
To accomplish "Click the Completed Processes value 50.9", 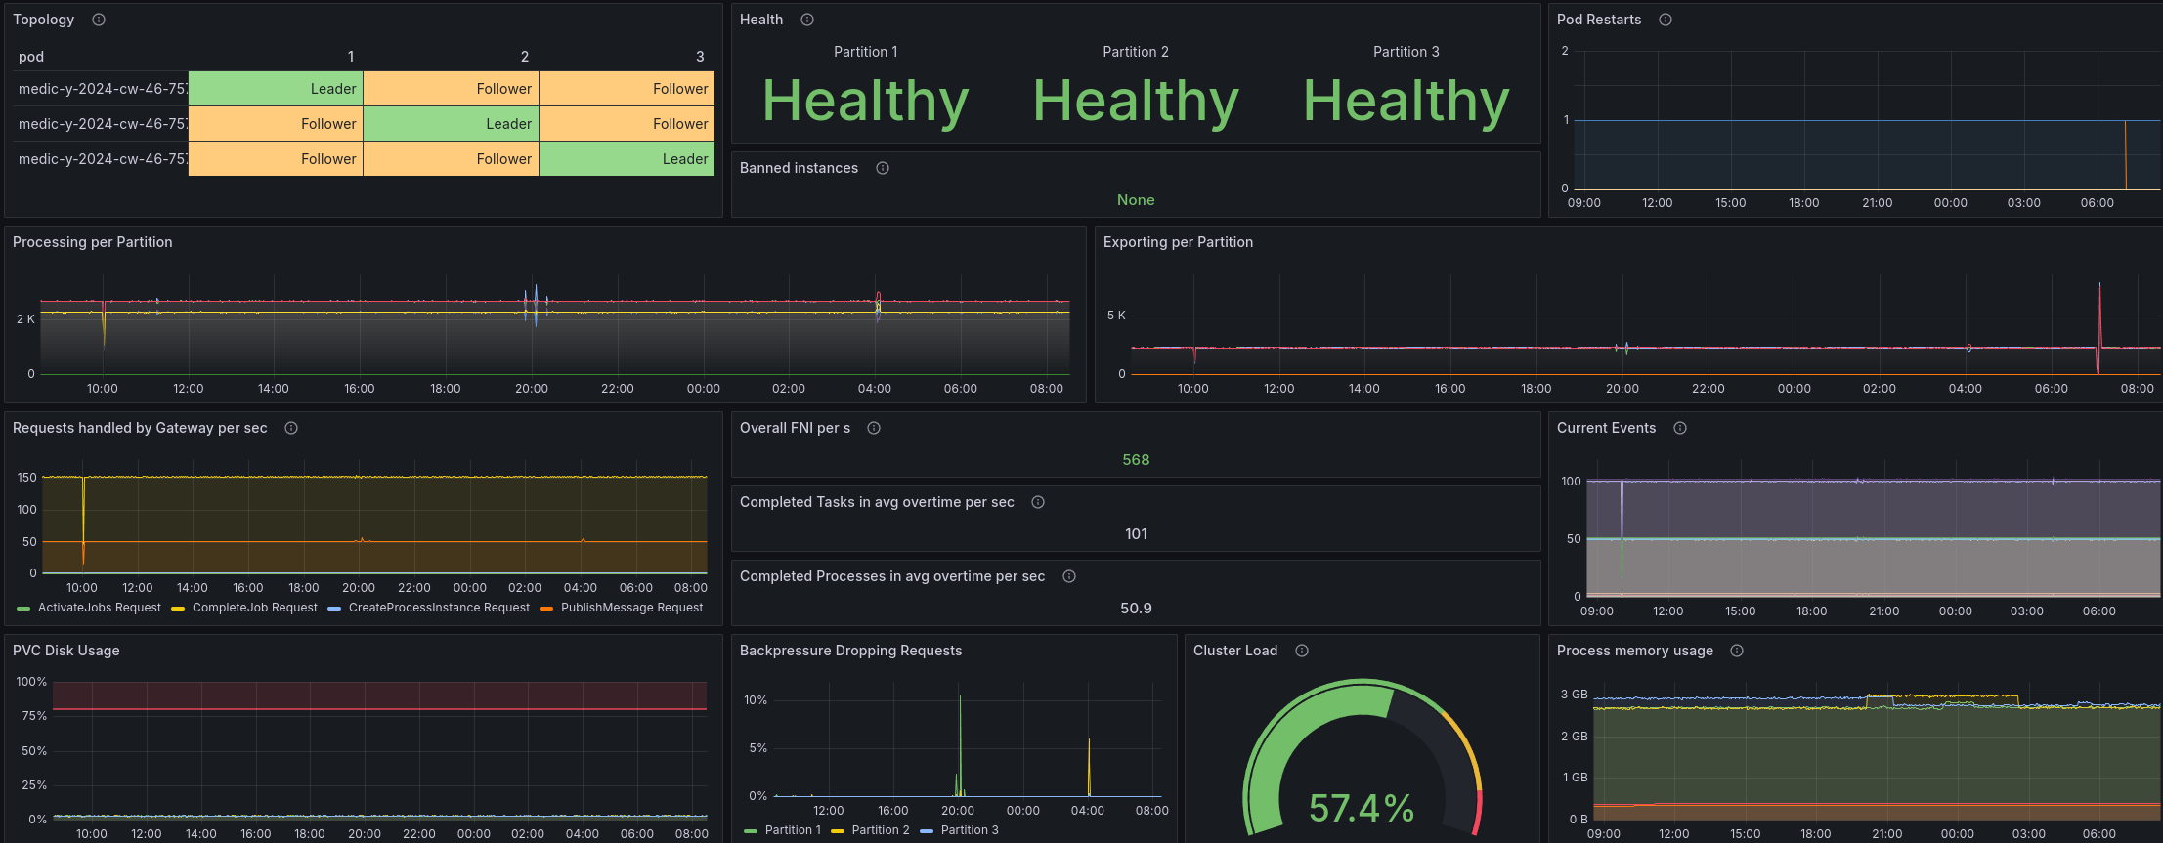I will [1136, 609].
